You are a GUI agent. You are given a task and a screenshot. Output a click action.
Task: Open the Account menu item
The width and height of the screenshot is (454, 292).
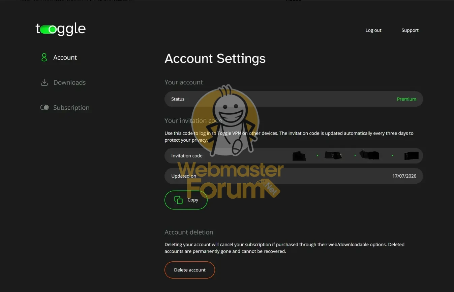(x=65, y=58)
